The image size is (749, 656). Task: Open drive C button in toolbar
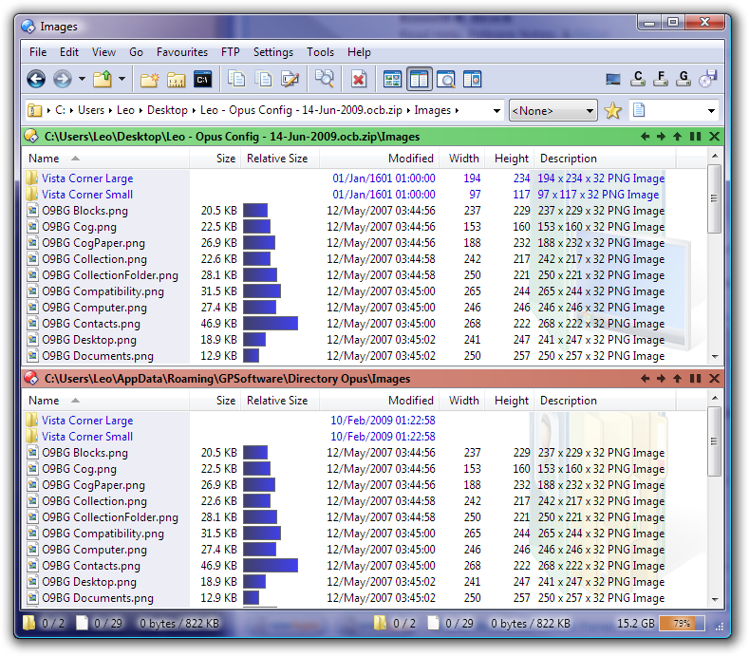(638, 80)
